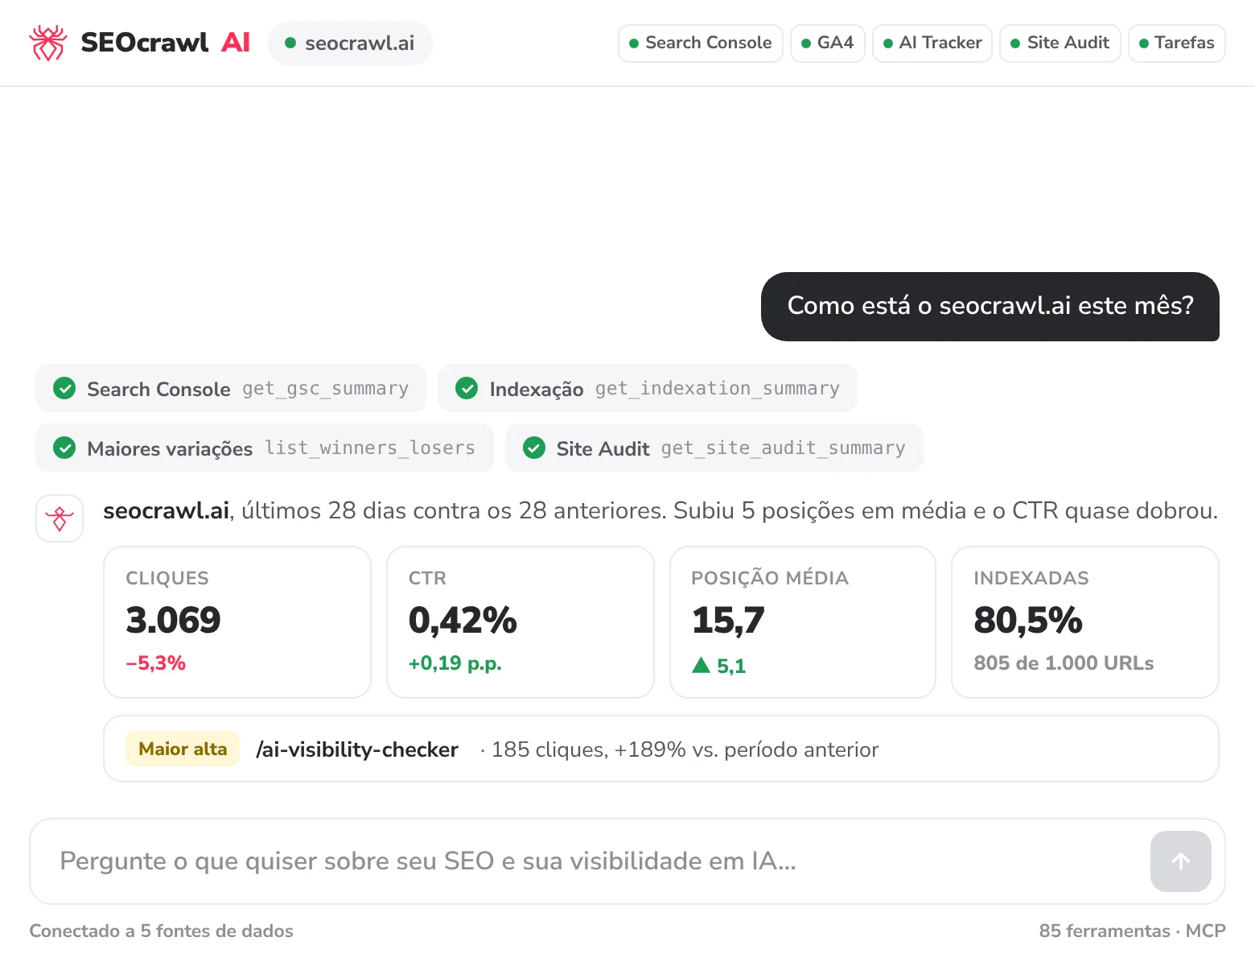Click 'Conectado a 5 fontes de dados' status
Viewport: 1255px width, 966px height.
(161, 931)
